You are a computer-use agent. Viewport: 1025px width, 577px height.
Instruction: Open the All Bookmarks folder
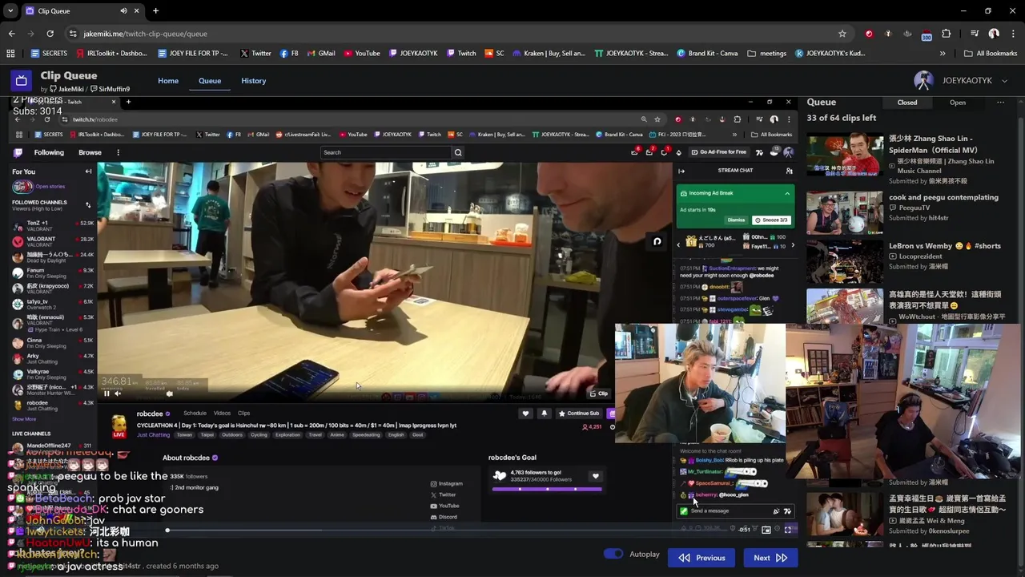click(x=991, y=54)
